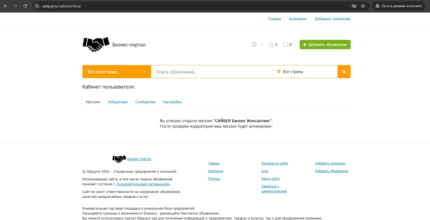430x220 pixels.
Task: Click footer Добавить компанию link
Action: click(x=330, y=163)
